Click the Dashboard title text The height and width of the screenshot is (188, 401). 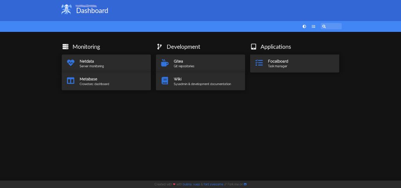click(92, 11)
